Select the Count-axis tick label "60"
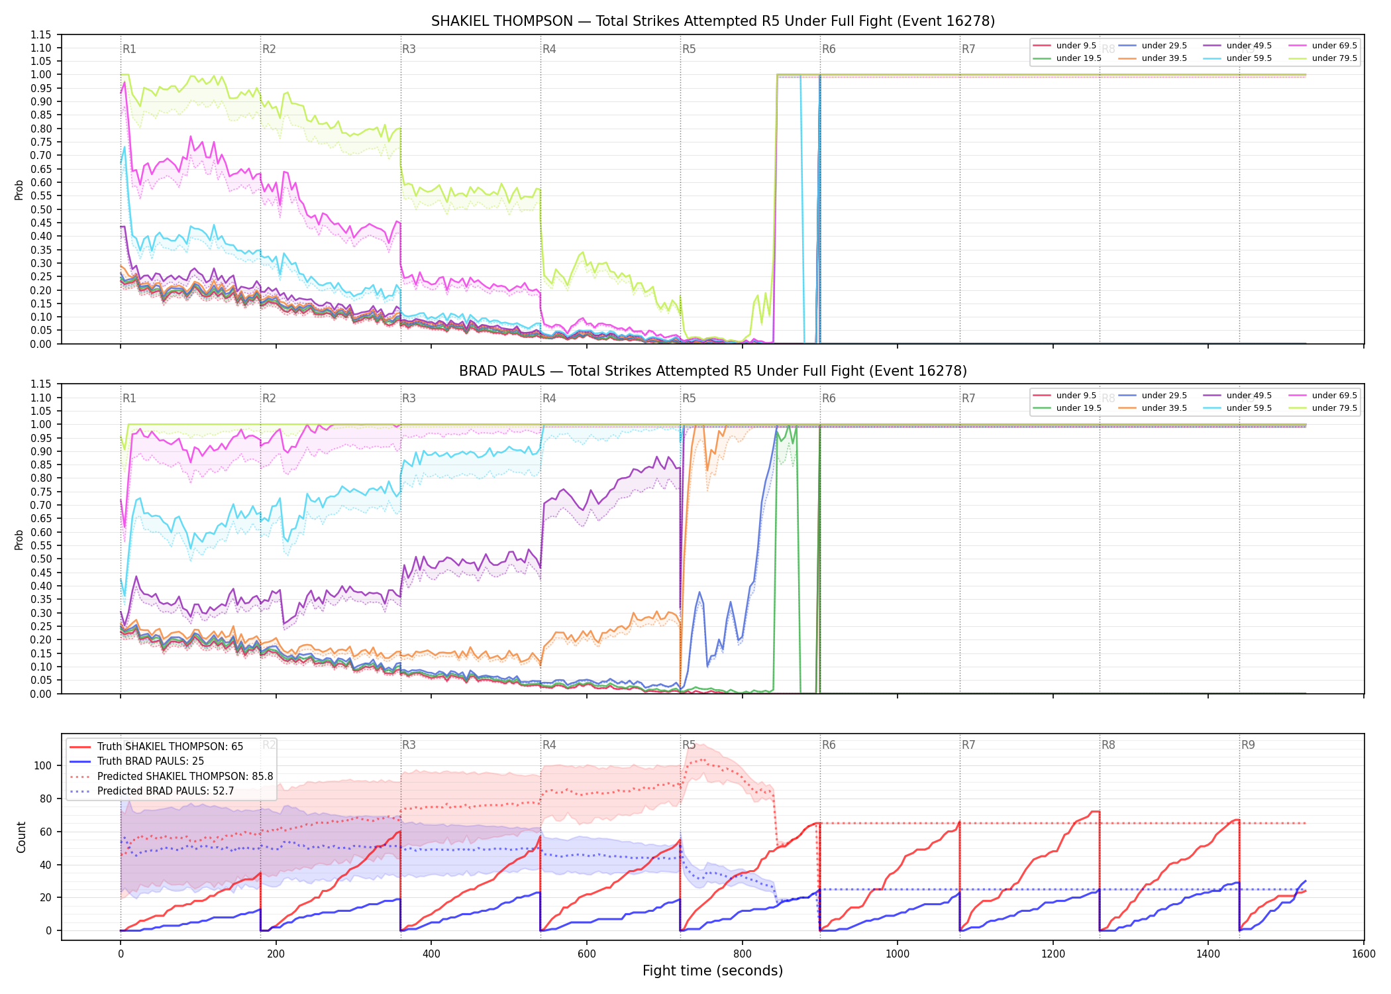Viewport: 1391px width, 994px height. click(46, 832)
